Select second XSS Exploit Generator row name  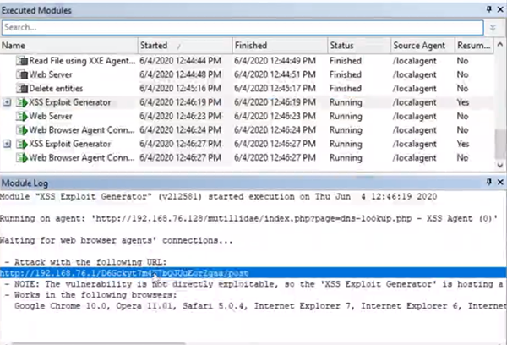(x=70, y=144)
